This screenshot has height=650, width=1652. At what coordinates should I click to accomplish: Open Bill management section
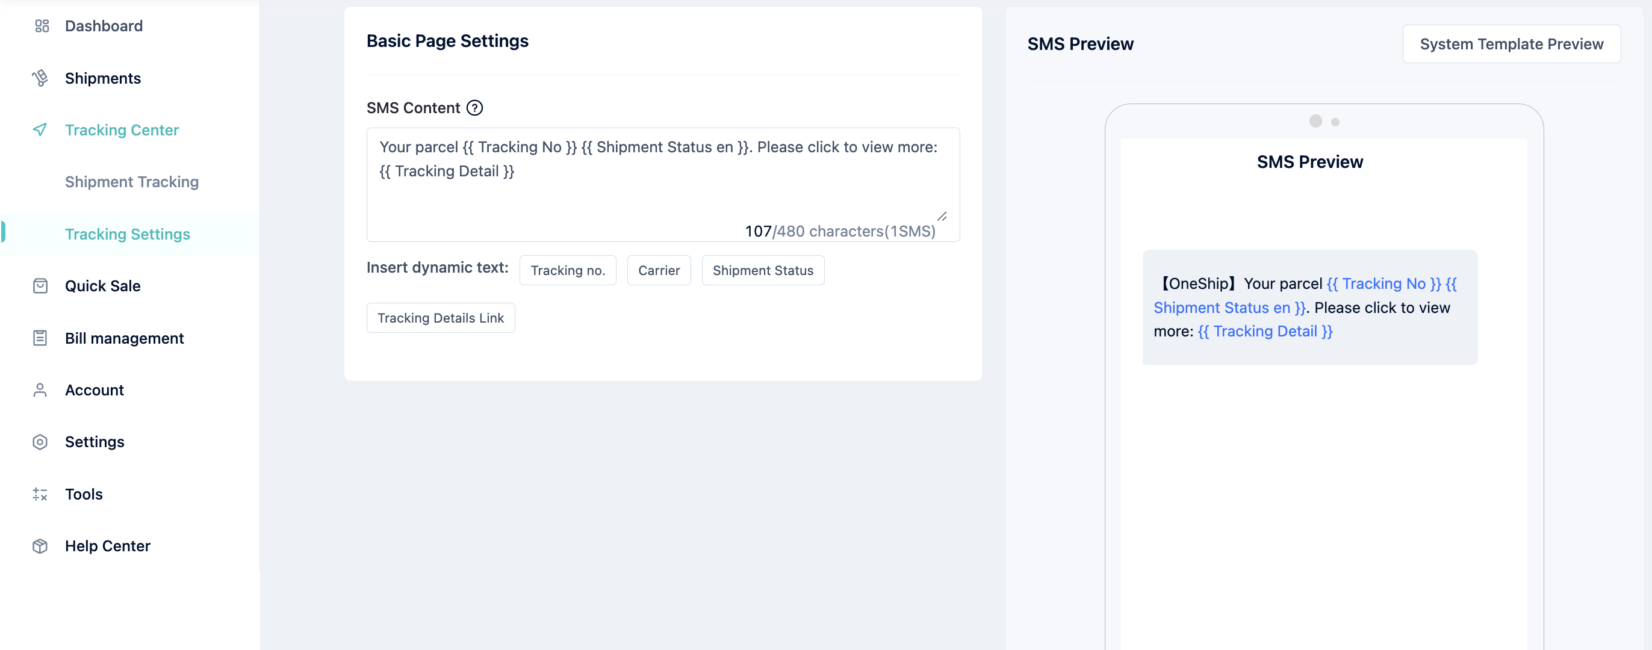[x=125, y=338]
